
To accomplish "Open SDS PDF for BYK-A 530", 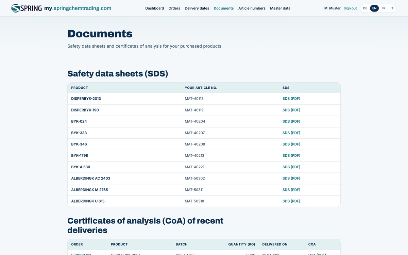I will [x=291, y=167].
